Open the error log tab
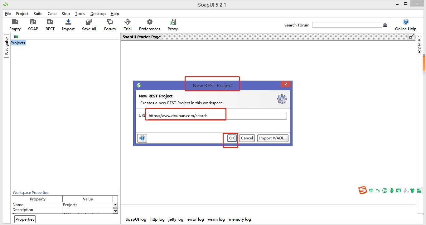This screenshot has height=225, width=426. [x=196, y=219]
